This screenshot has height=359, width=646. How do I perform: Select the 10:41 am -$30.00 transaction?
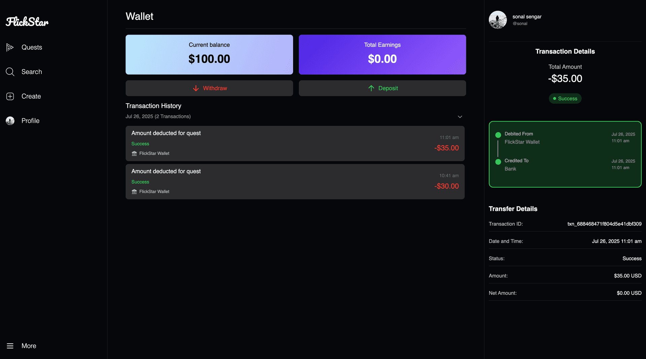[295, 182]
